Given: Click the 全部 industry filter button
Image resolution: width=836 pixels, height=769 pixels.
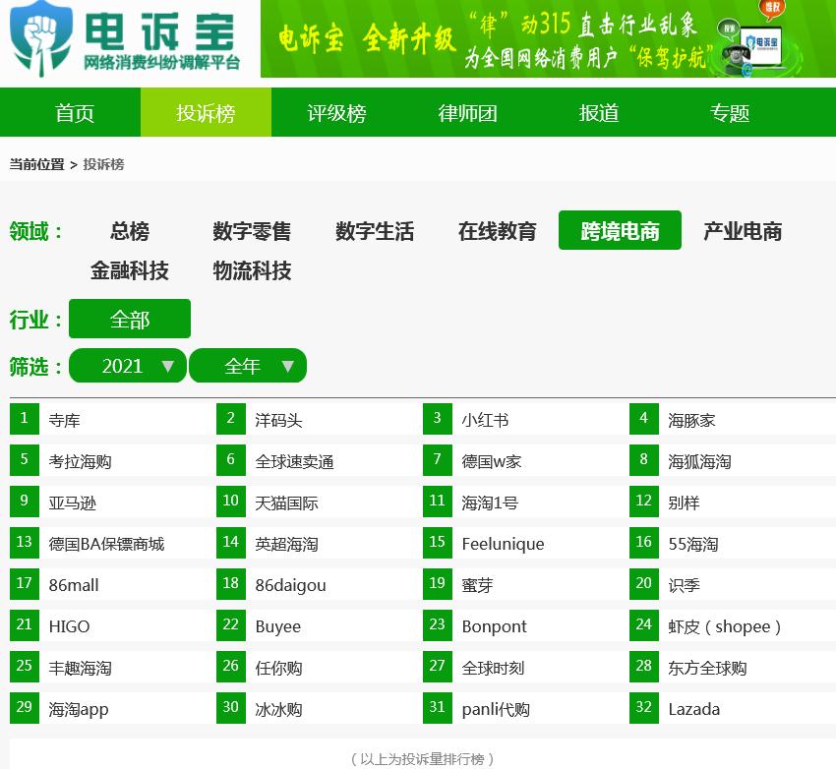Looking at the screenshot, I should pyautogui.click(x=129, y=319).
